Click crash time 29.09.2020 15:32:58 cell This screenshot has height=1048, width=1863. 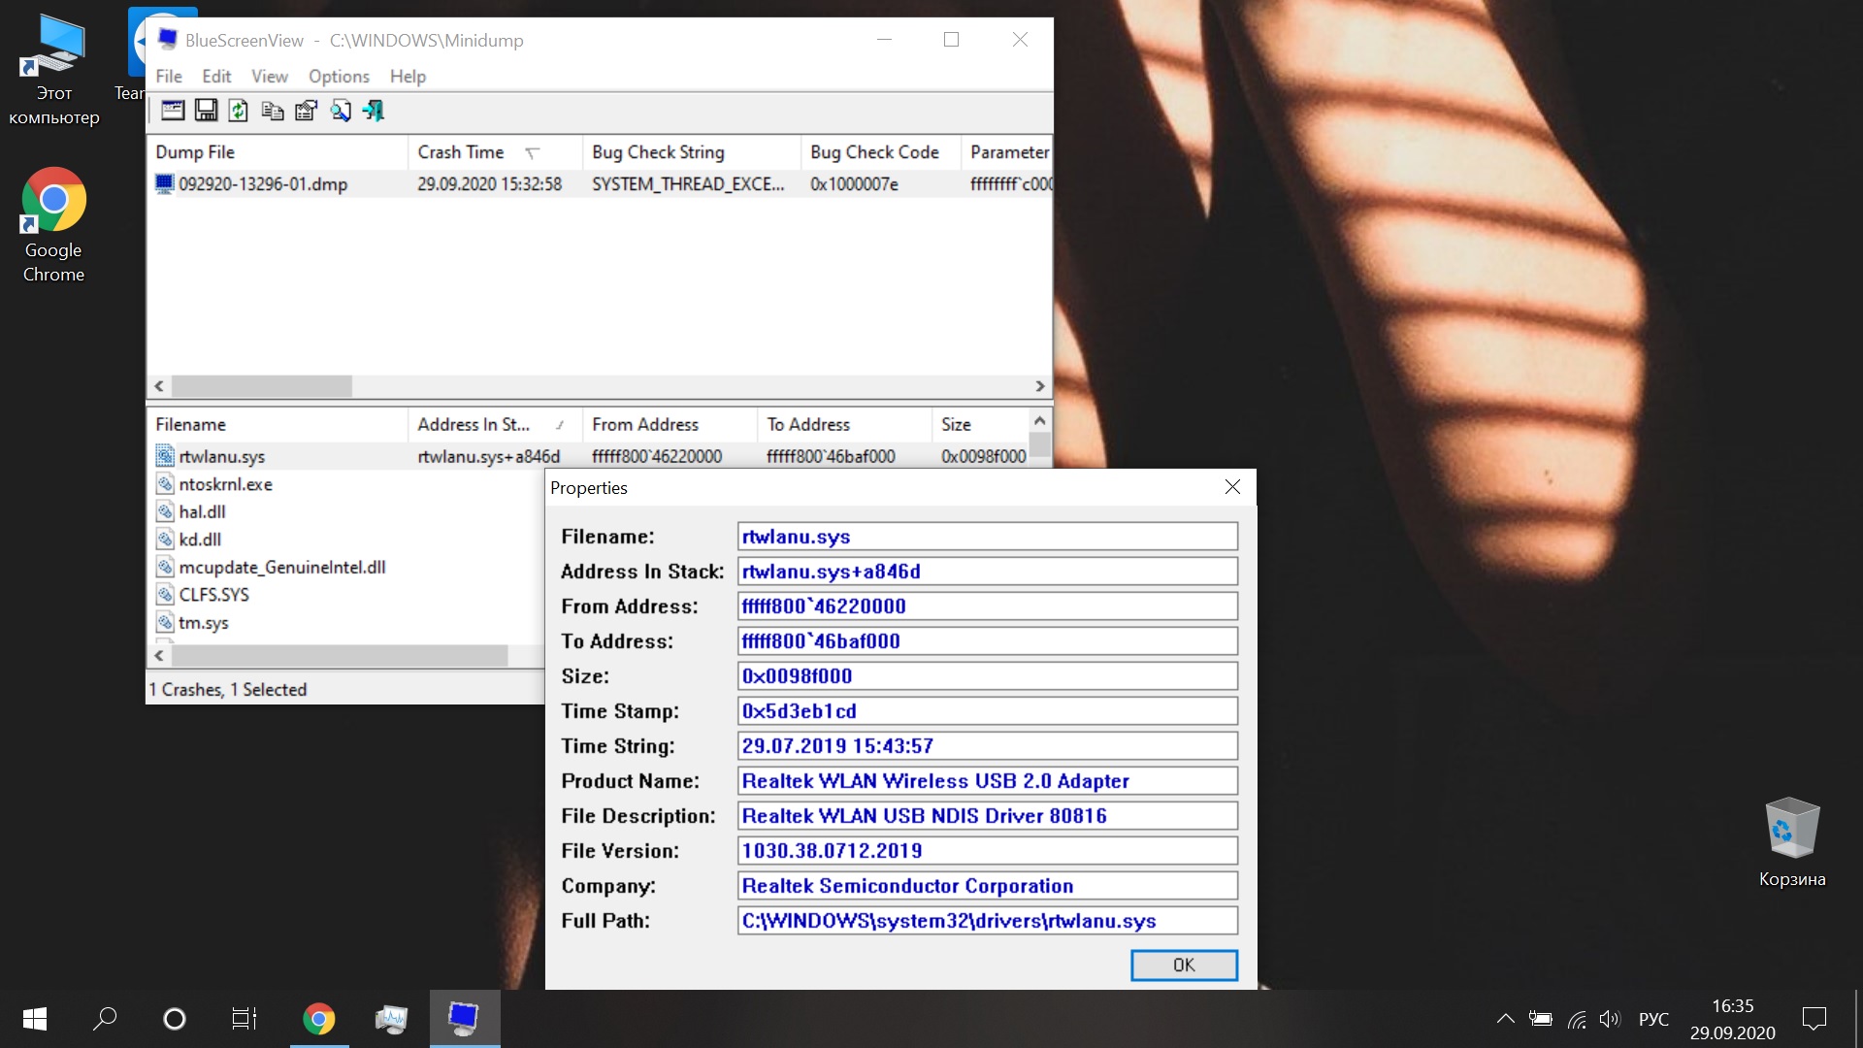pos(490,184)
